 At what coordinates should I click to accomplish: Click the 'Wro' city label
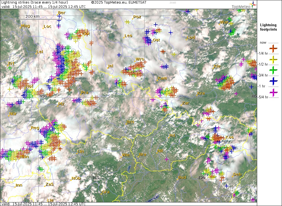(x=140, y=59)
